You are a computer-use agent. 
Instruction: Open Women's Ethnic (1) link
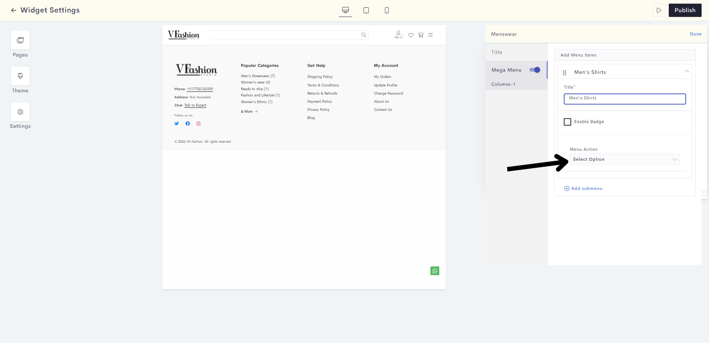257,102
